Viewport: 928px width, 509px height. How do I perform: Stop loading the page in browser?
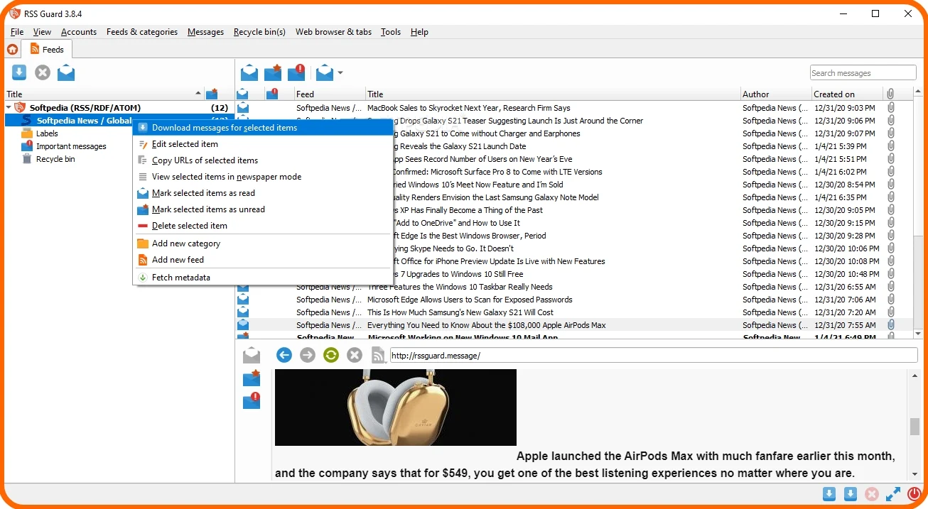click(355, 355)
